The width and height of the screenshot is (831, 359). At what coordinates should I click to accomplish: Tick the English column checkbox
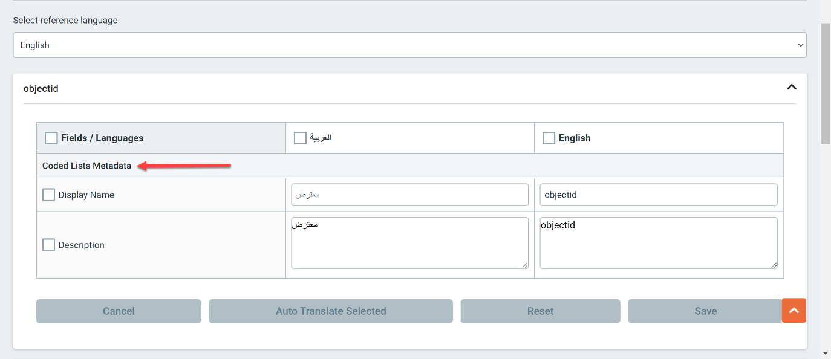(x=549, y=138)
